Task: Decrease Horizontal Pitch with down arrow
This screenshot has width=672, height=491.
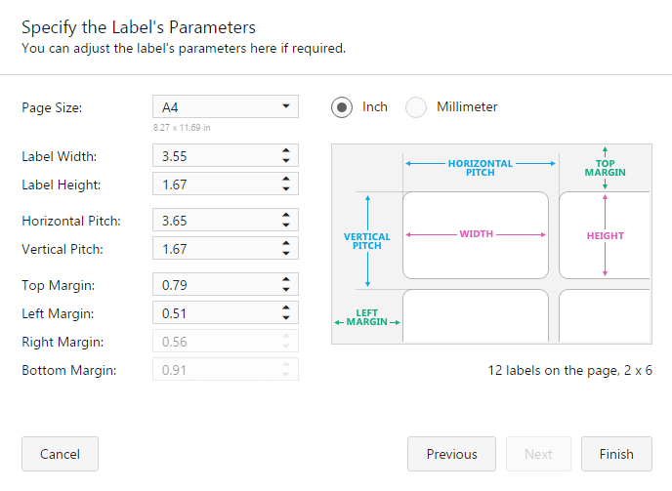Action: 285,225
